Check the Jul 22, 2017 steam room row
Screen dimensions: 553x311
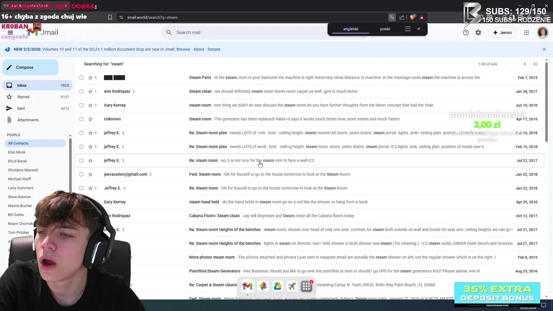click(81, 161)
